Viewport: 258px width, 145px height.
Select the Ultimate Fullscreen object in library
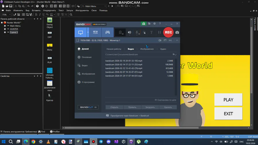(50, 73)
